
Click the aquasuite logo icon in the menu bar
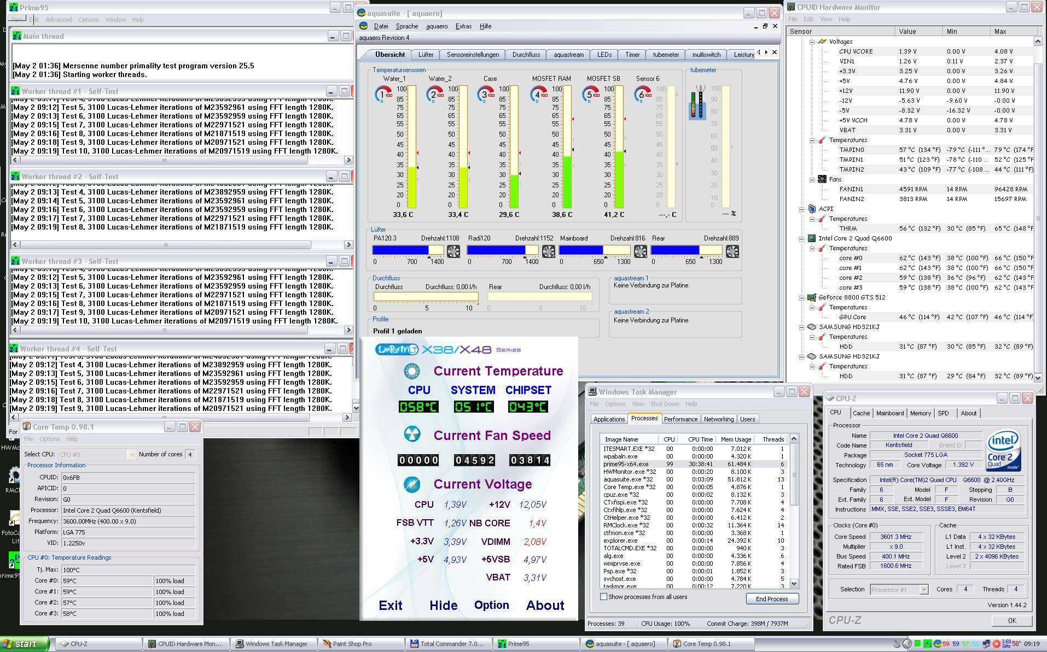coord(364,26)
